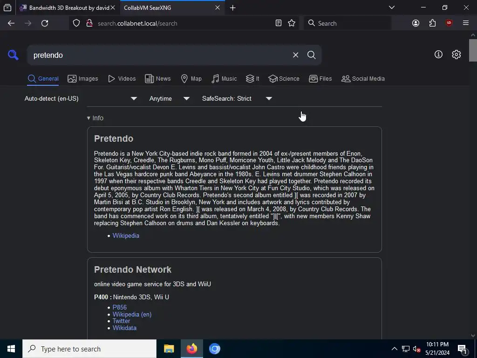Open tracking protection shield icon
This screenshot has width=477, height=358.
pos(76,23)
